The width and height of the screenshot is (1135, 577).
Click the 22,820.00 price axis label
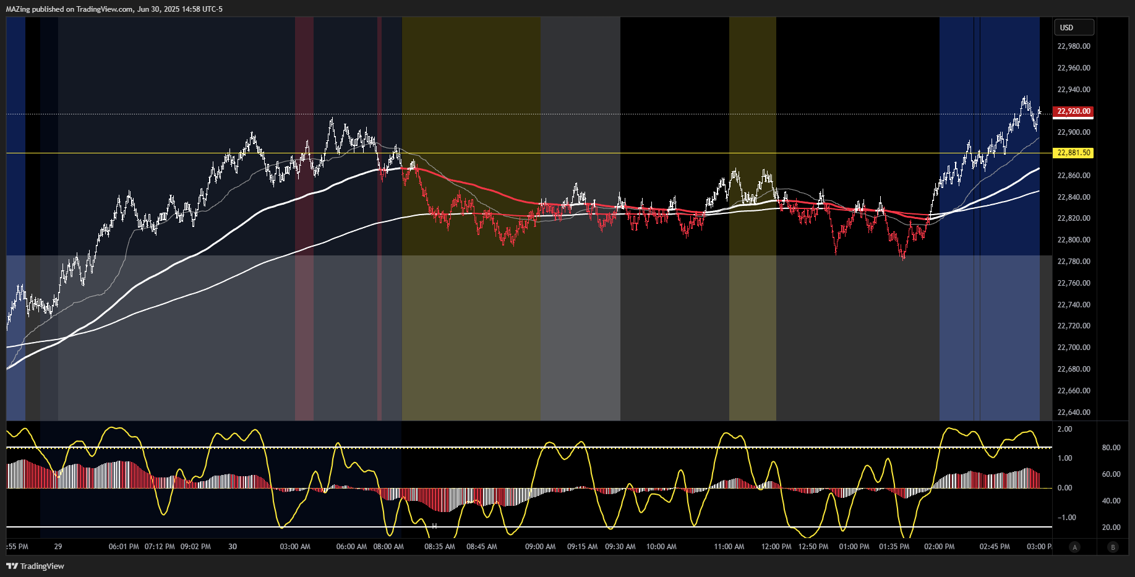[x=1074, y=218]
